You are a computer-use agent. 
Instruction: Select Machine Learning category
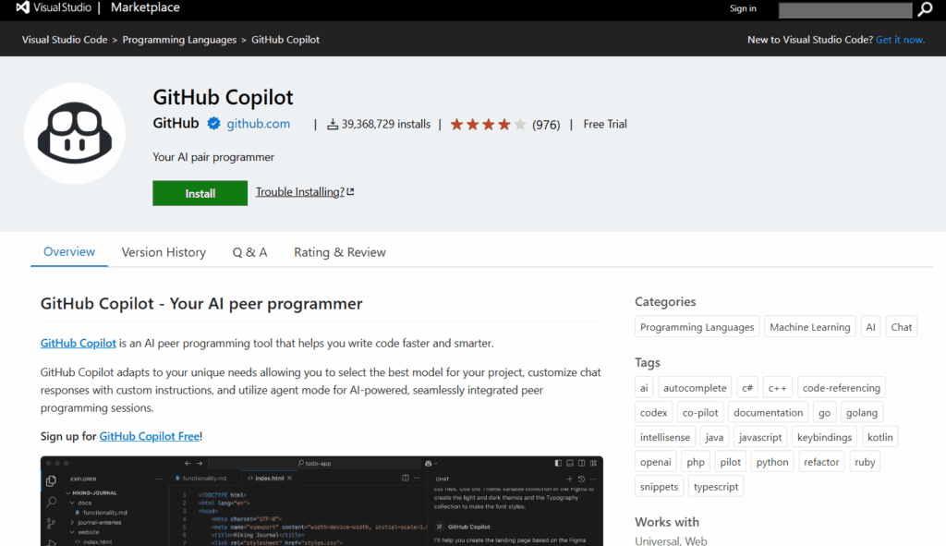[x=809, y=327]
